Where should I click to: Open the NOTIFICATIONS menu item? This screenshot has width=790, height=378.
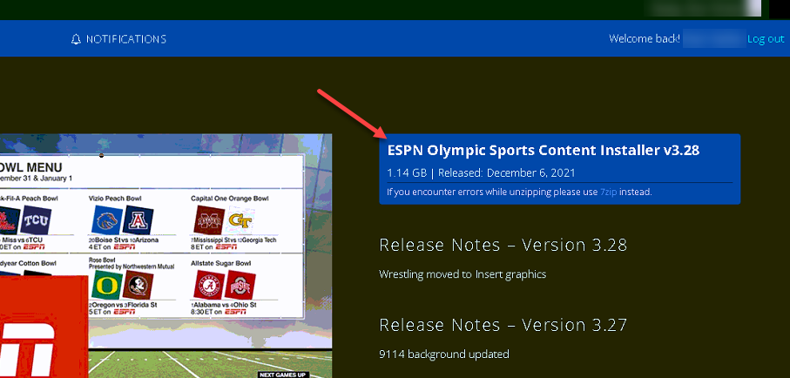tap(125, 39)
